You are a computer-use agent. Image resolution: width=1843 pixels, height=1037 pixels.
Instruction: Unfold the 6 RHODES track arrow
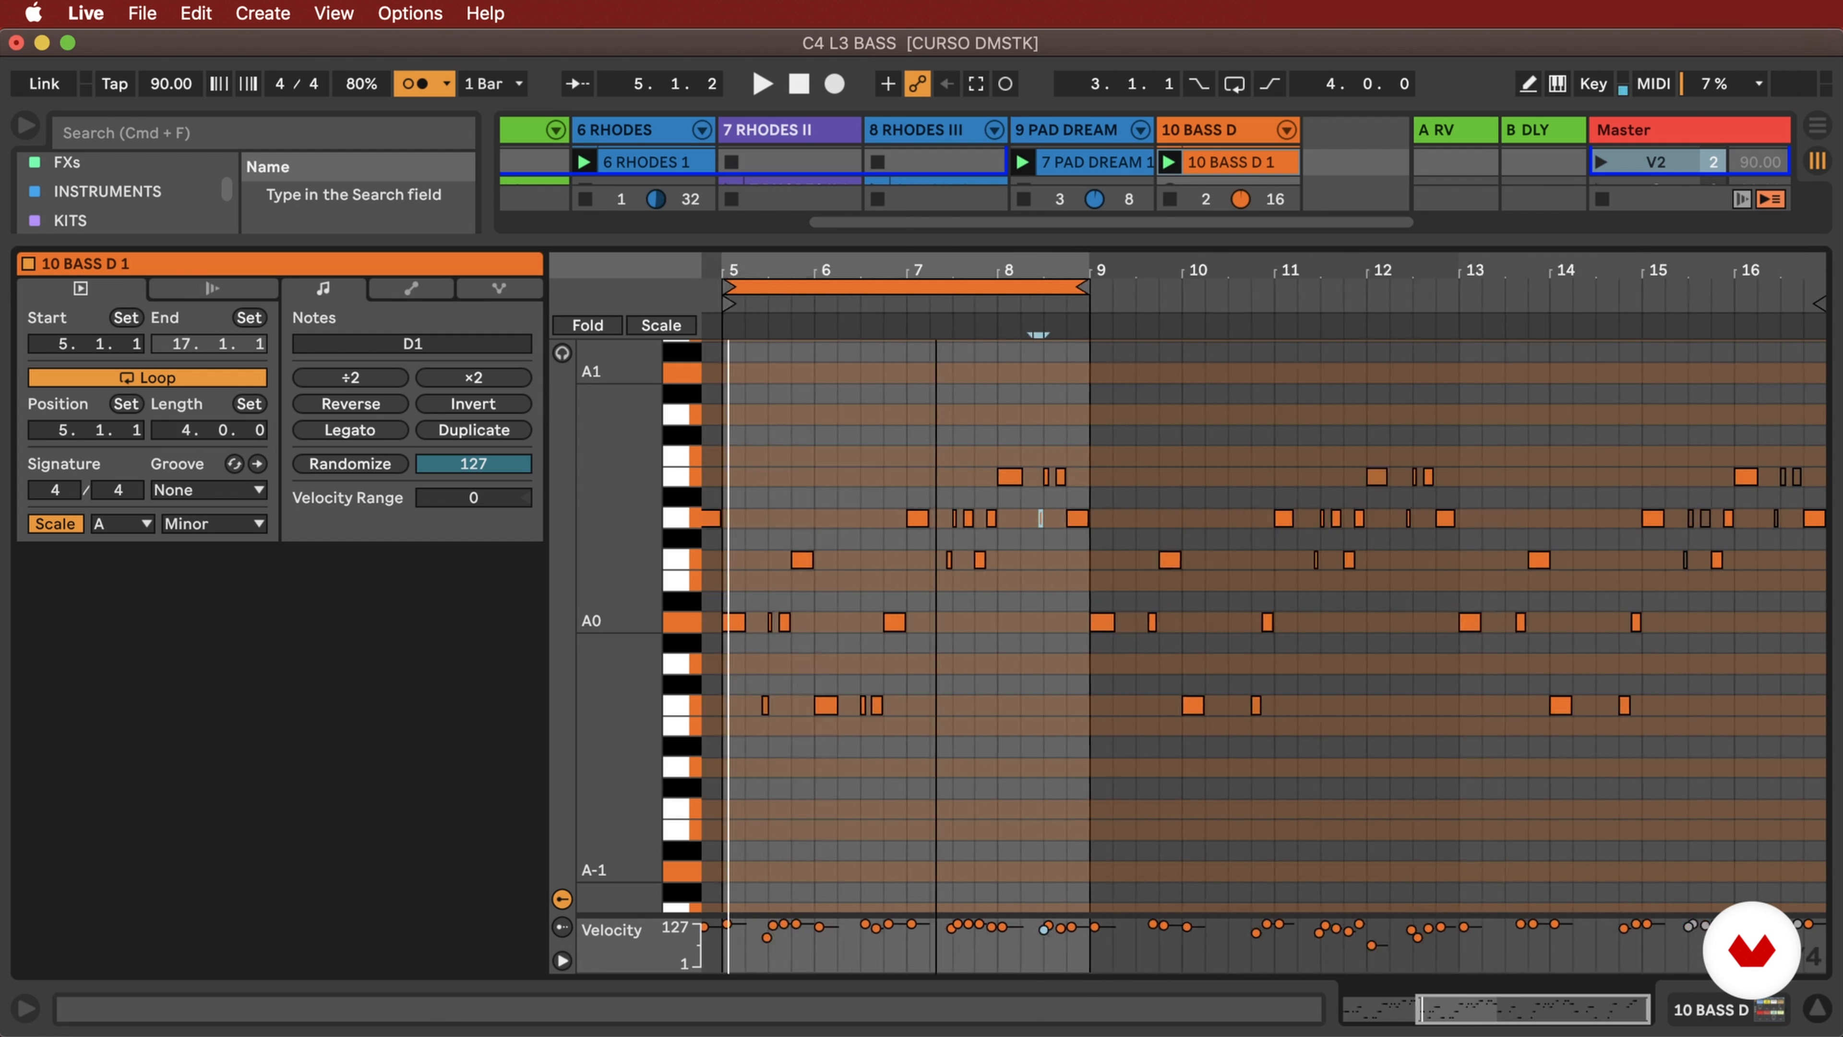coord(702,130)
